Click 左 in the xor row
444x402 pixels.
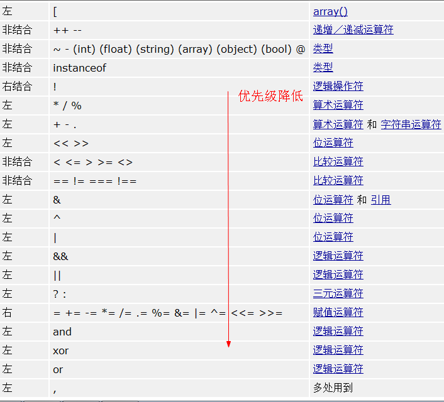(x=7, y=350)
